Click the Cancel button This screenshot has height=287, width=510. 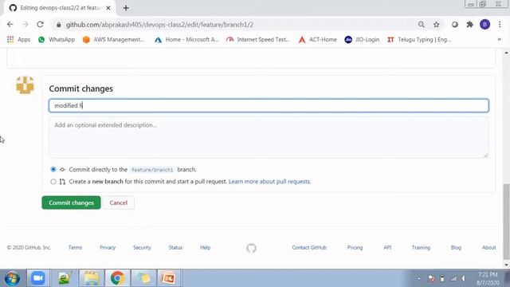[119, 202]
